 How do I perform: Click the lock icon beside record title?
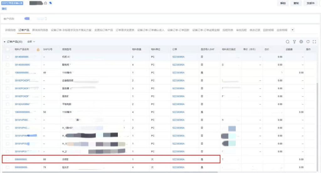pyautogui.click(x=46, y=3)
